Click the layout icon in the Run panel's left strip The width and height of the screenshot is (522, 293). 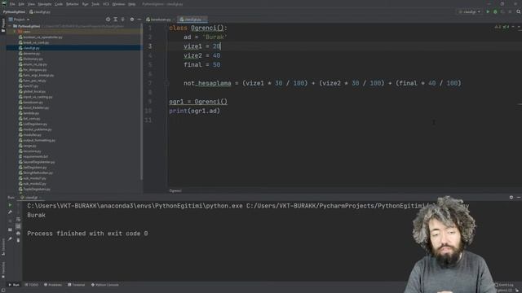pyautogui.click(x=10, y=230)
